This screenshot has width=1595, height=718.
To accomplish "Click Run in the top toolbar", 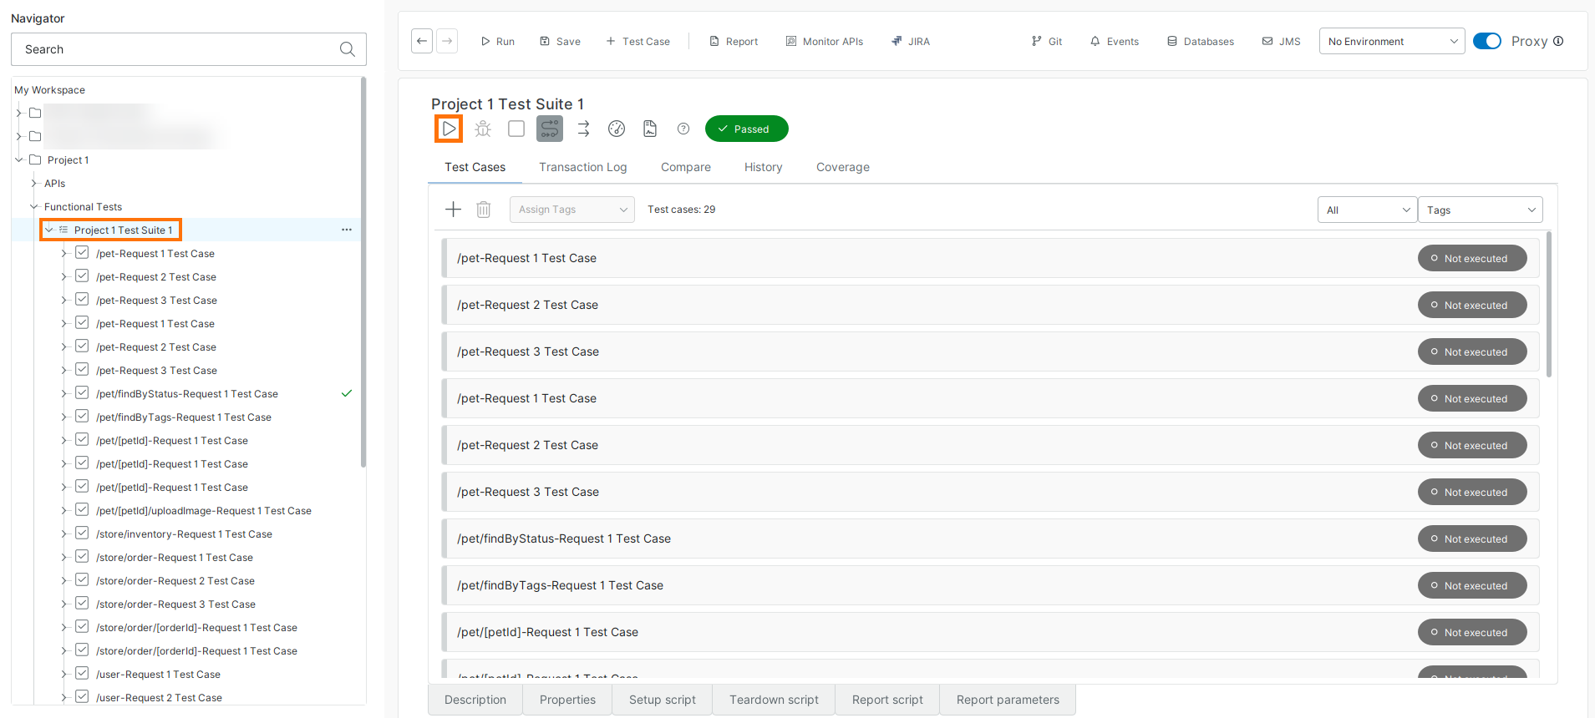I will pyautogui.click(x=497, y=41).
